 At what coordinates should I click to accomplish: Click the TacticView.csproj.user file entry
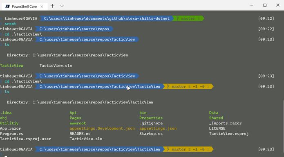[25, 139]
